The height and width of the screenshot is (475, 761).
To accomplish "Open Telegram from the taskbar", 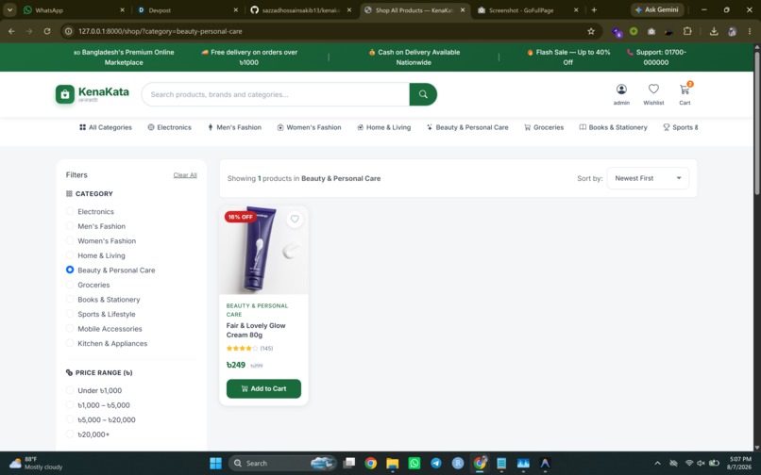I will [436, 463].
